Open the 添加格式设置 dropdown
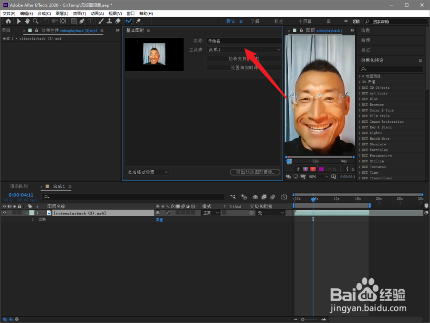This screenshot has width=430, height=323. pos(147,172)
